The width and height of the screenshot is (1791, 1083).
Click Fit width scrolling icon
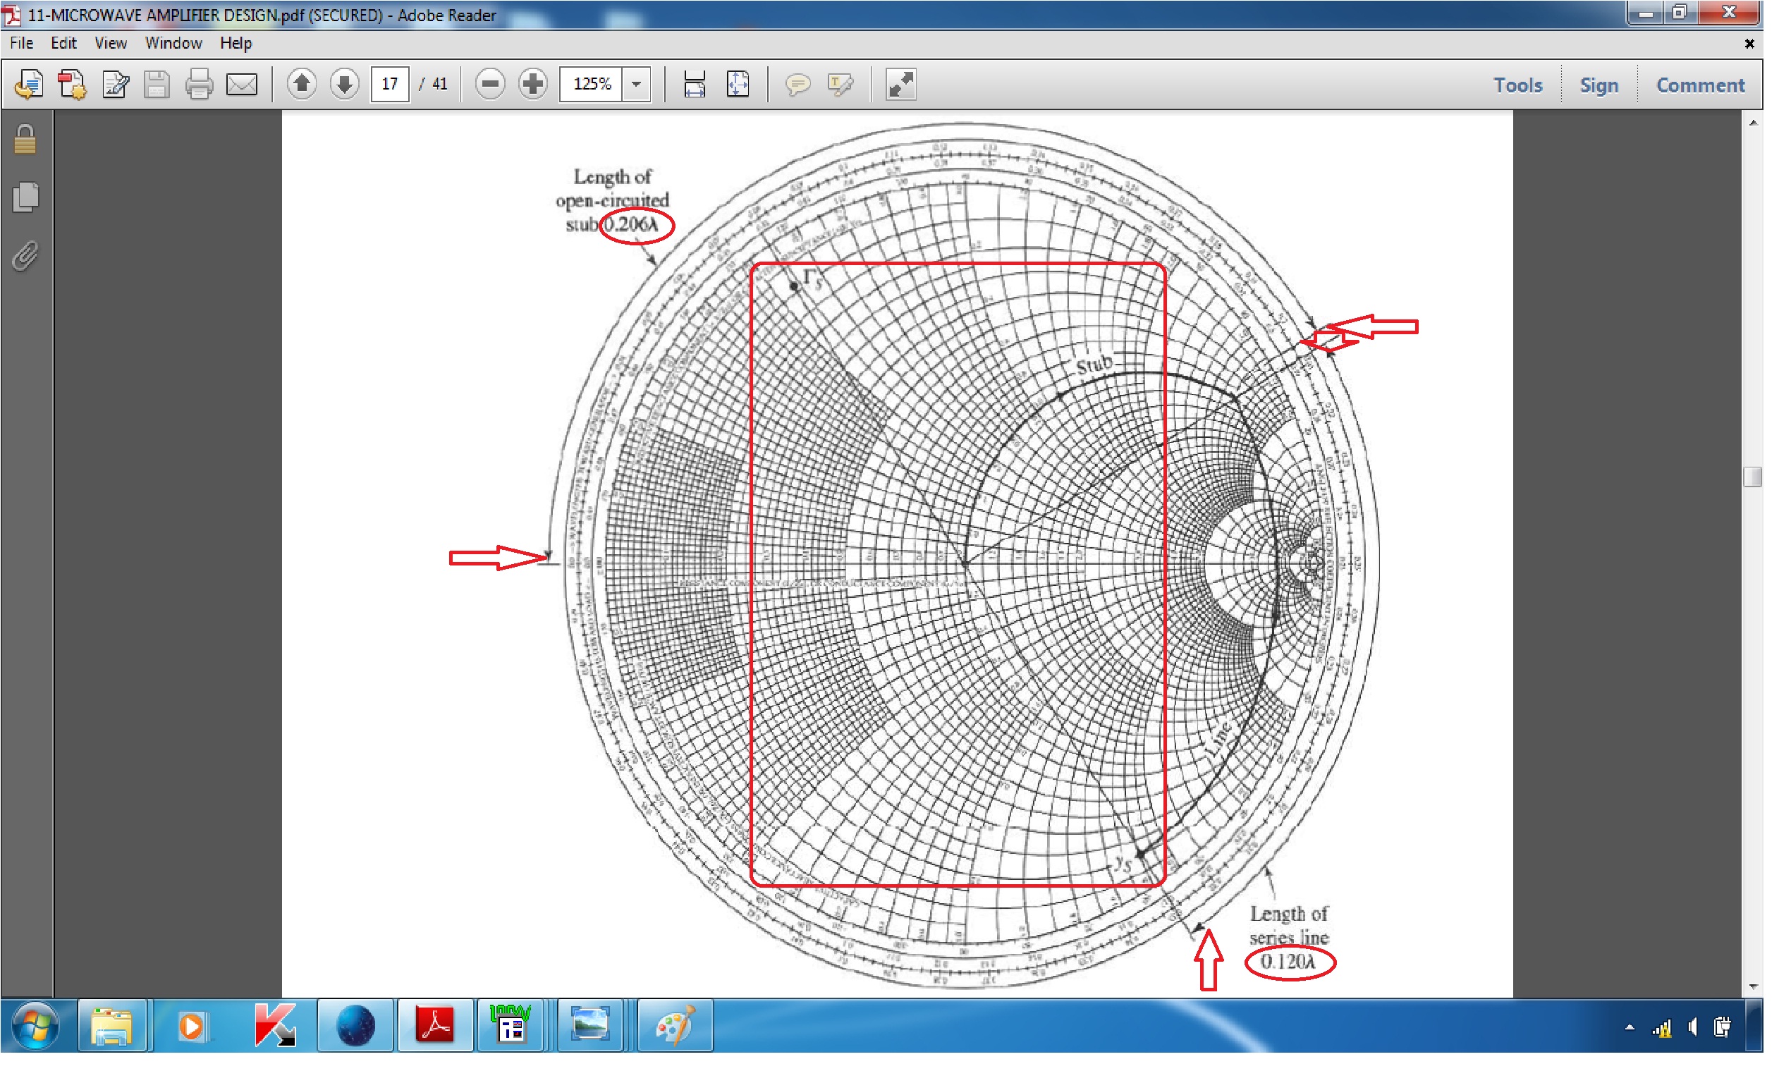click(694, 85)
